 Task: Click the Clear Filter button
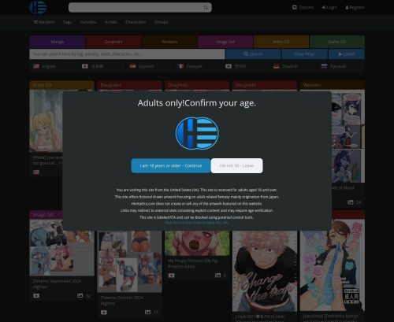point(304,54)
